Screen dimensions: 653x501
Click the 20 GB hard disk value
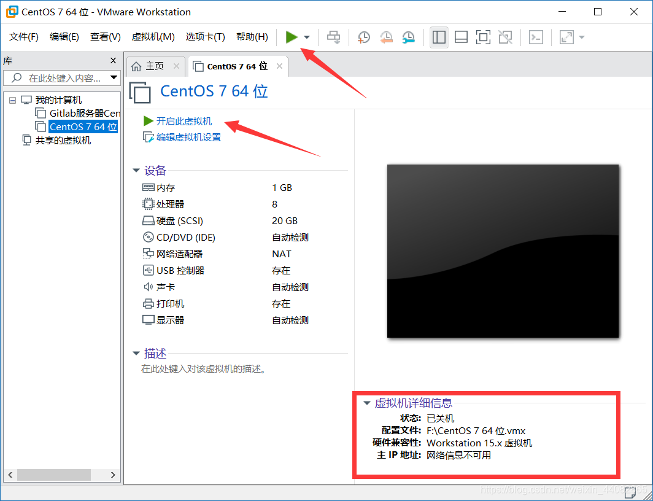pyautogui.click(x=285, y=221)
